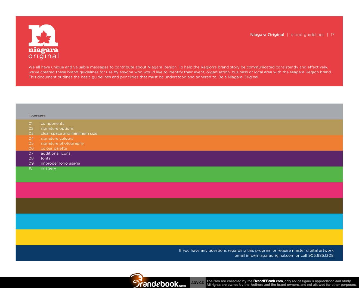The image size is (359, 288).
Task: Click the info@niagaraoriginal.com email address
Action: click(270, 255)
